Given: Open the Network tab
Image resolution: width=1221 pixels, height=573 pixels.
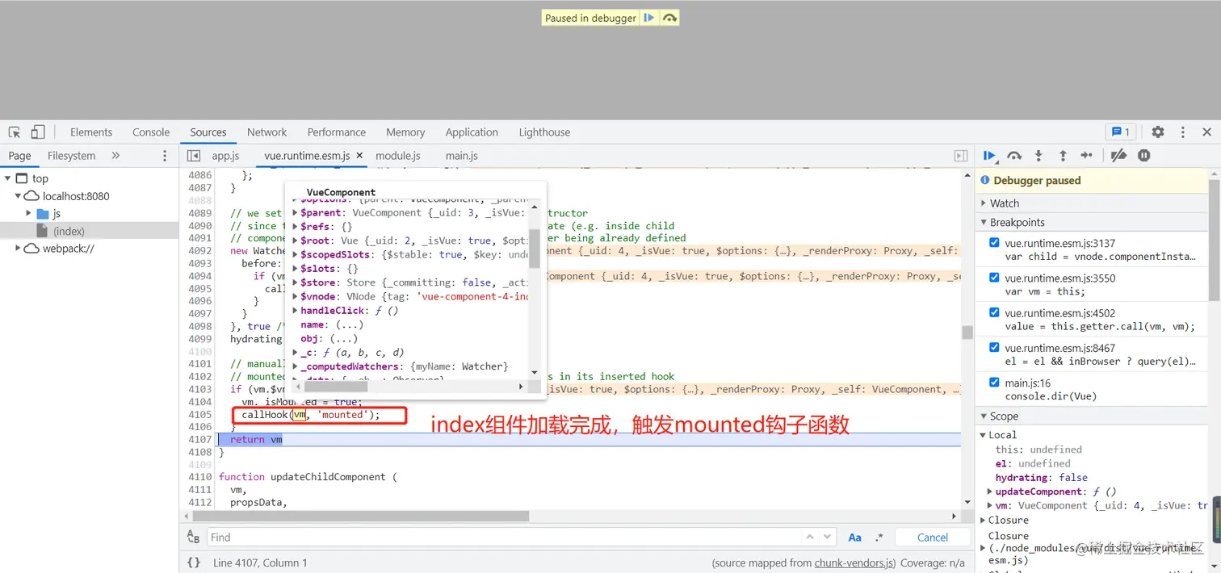Looking at the screenshot, I should click(x=266, y=132).
